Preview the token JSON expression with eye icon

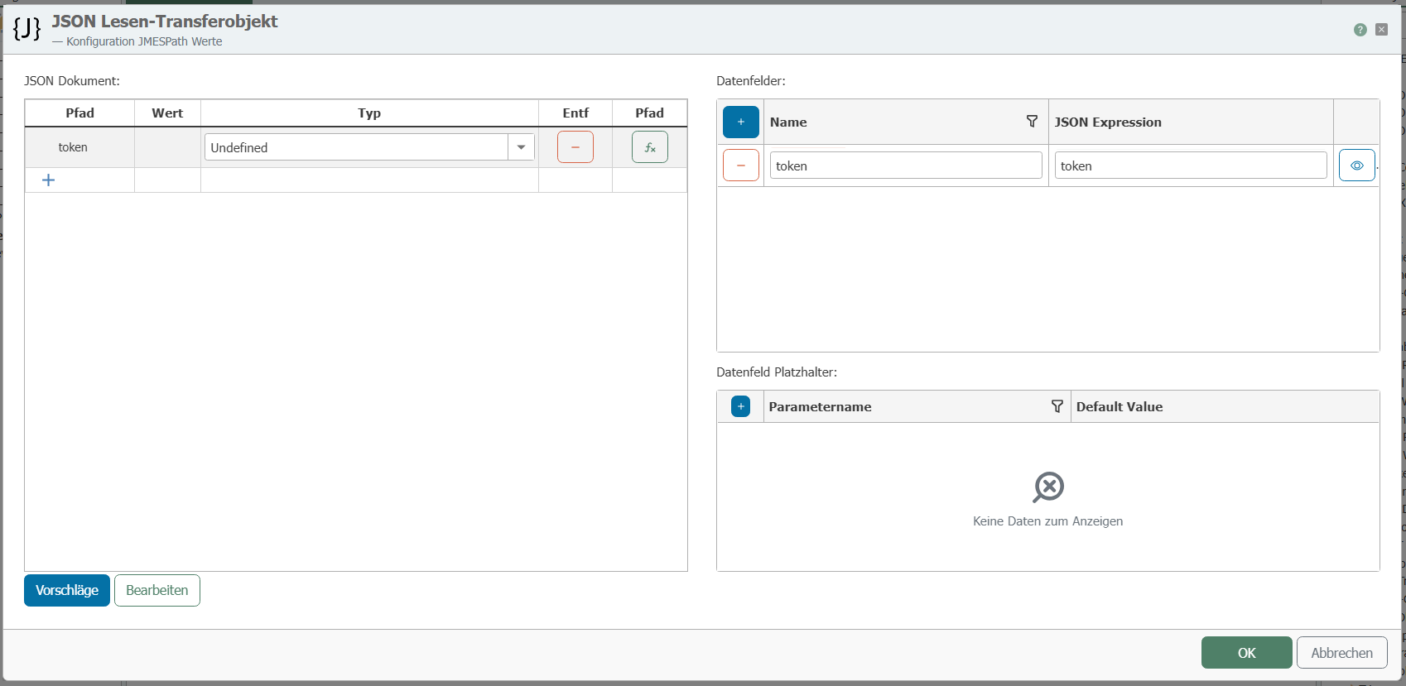1356,166
